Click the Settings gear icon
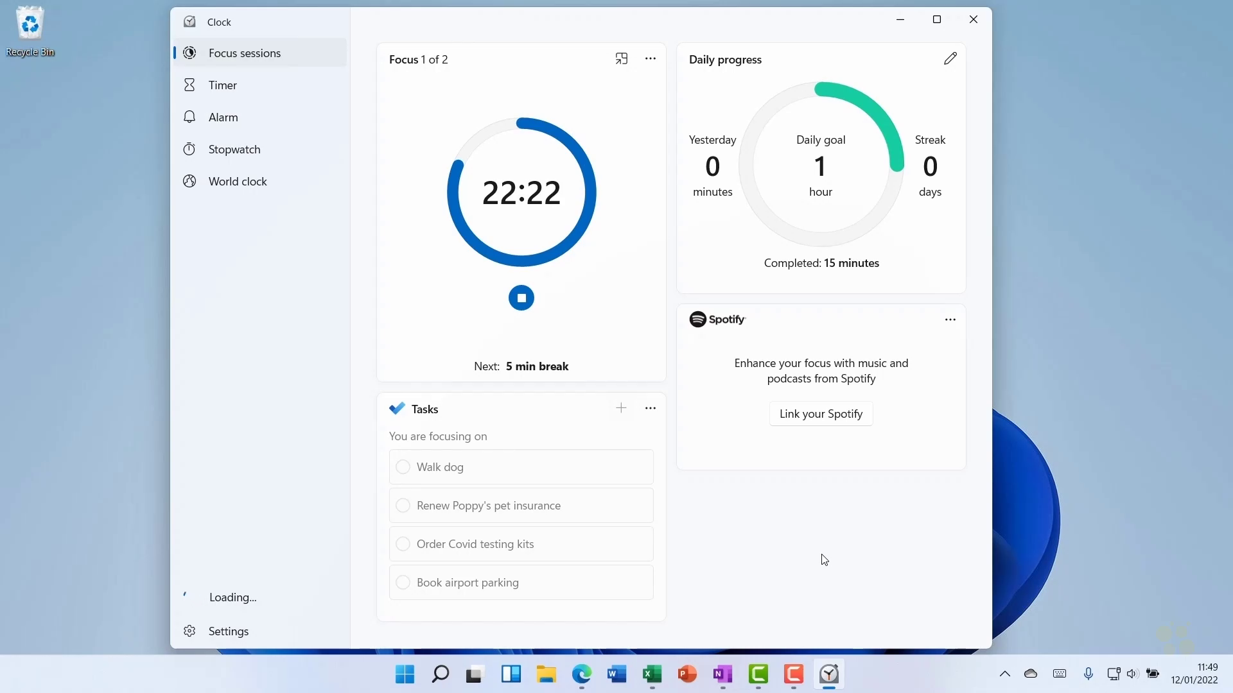 pos(189,631)
